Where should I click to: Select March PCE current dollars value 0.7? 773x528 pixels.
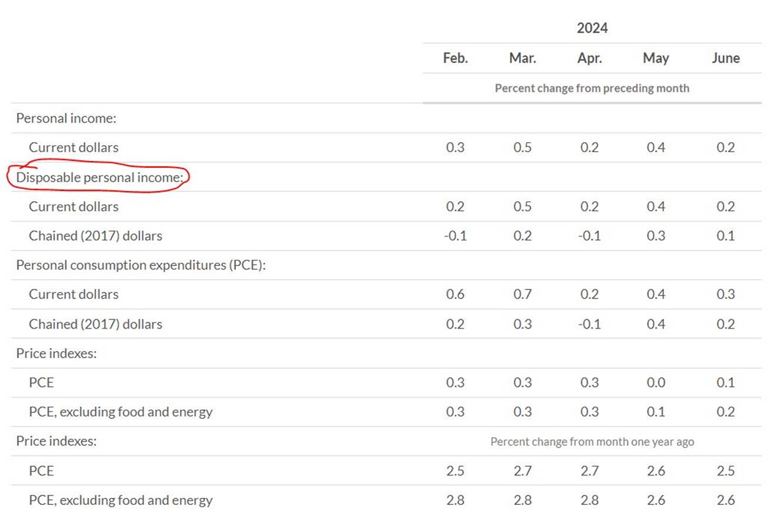coord(522,294)
